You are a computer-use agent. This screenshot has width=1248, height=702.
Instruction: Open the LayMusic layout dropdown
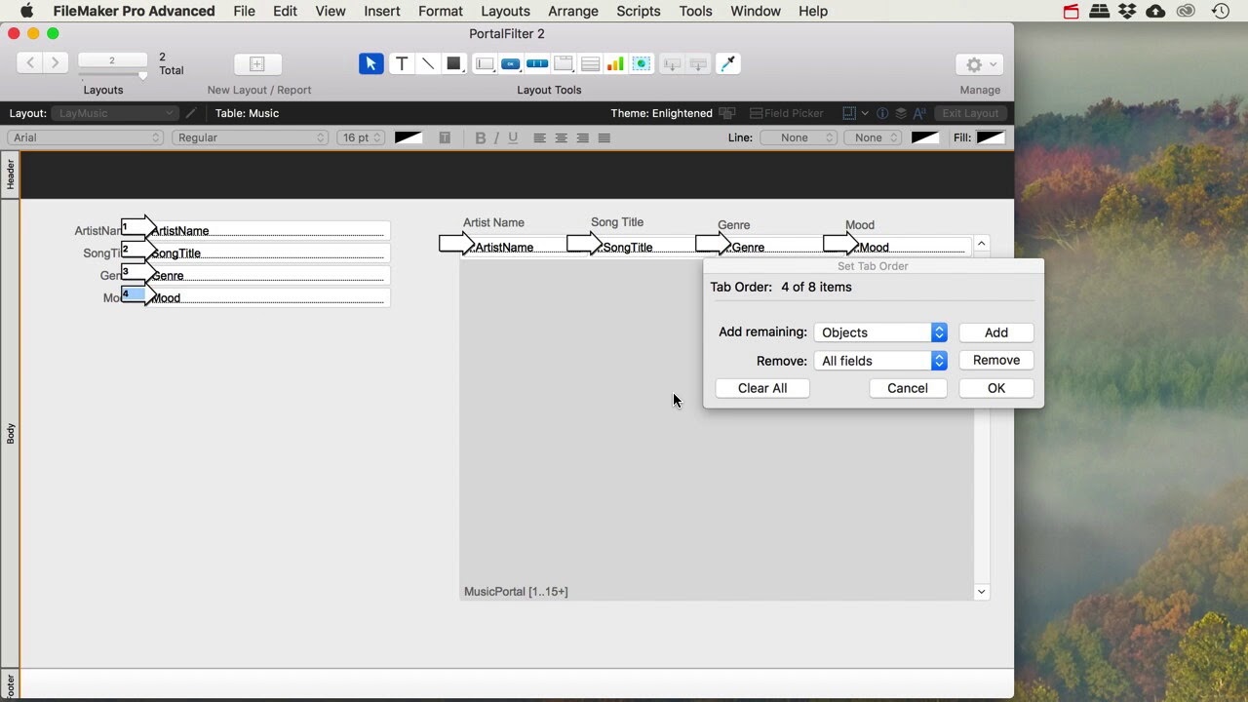115,113
